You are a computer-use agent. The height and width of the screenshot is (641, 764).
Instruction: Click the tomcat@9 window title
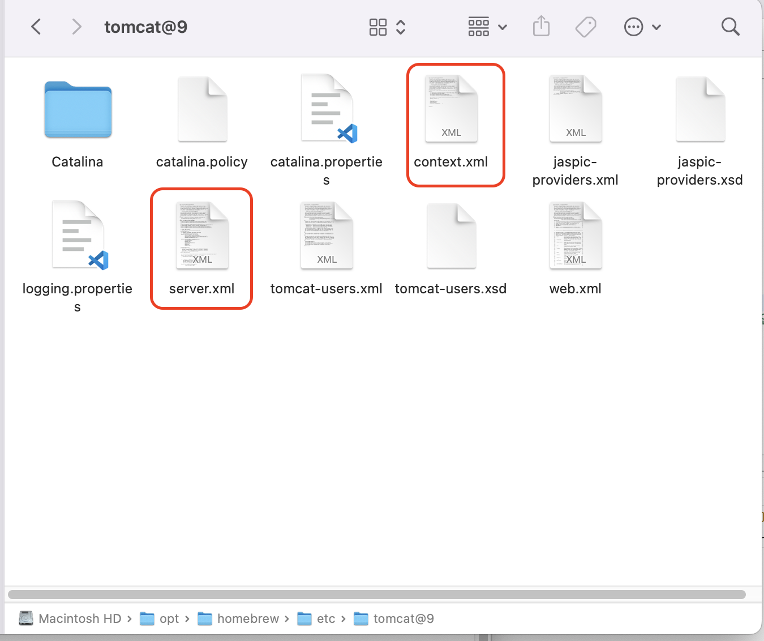click(x=146, y=27)
